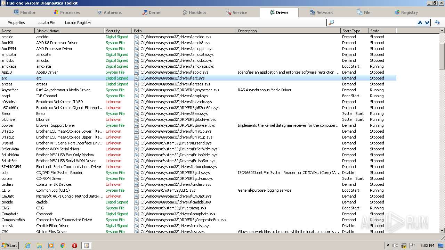Select Browser Support Driver display name
Screen dimensions: 445x250
(x=56, y=125)
